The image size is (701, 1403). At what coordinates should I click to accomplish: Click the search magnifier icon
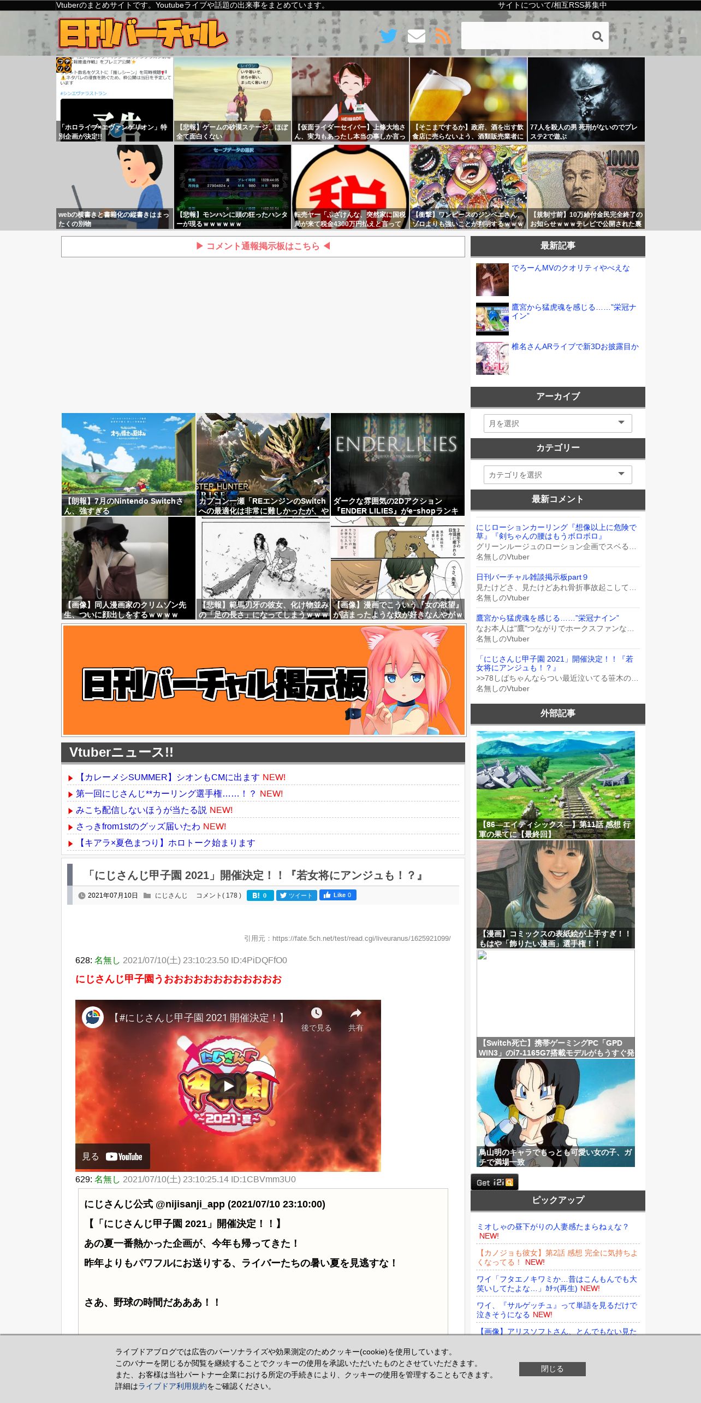tap(597, 36)
